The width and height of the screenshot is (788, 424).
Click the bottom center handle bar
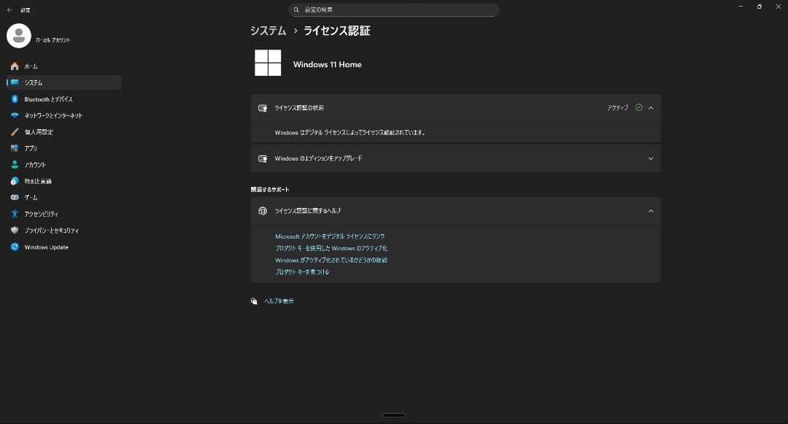coord(393,415)
